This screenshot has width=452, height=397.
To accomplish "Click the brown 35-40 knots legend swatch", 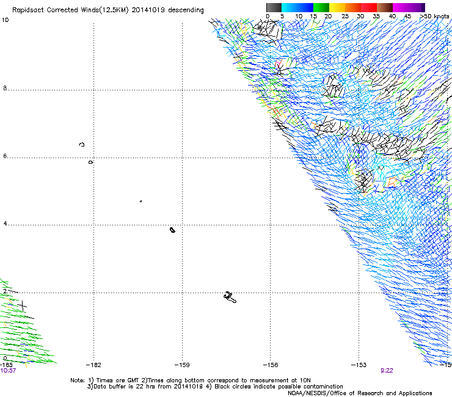I will (x=385, y=7).
